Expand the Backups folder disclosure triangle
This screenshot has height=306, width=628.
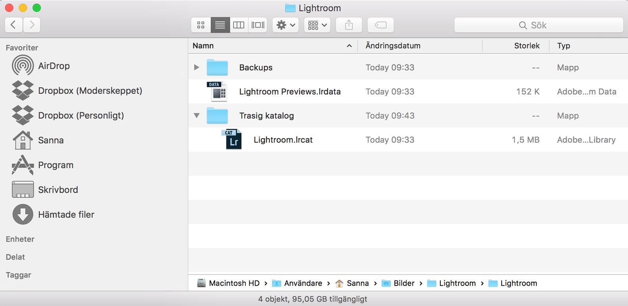197,67
